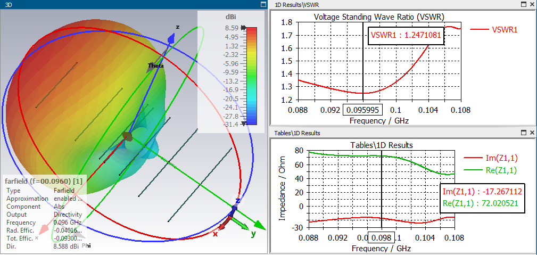Click the Frequency / GHz label under VSWR plot
The image size is (537, 255).
point(379,121)
